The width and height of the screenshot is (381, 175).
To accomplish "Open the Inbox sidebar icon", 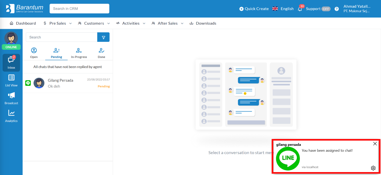I will pos(11,62).
